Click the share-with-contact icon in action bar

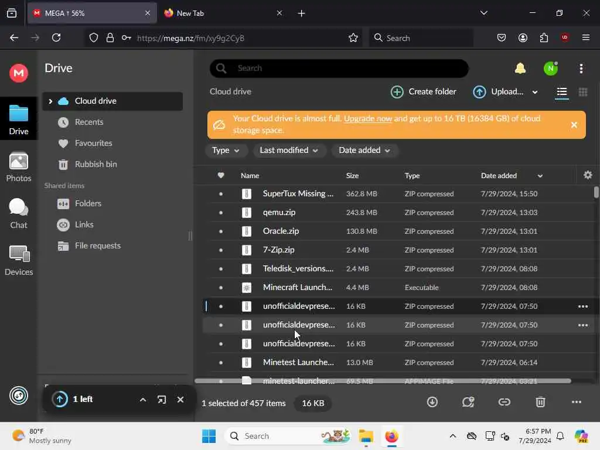468,402
